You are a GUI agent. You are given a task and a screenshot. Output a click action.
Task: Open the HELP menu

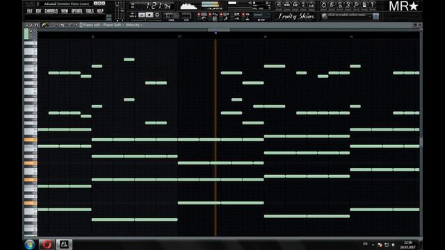point(100,11)
